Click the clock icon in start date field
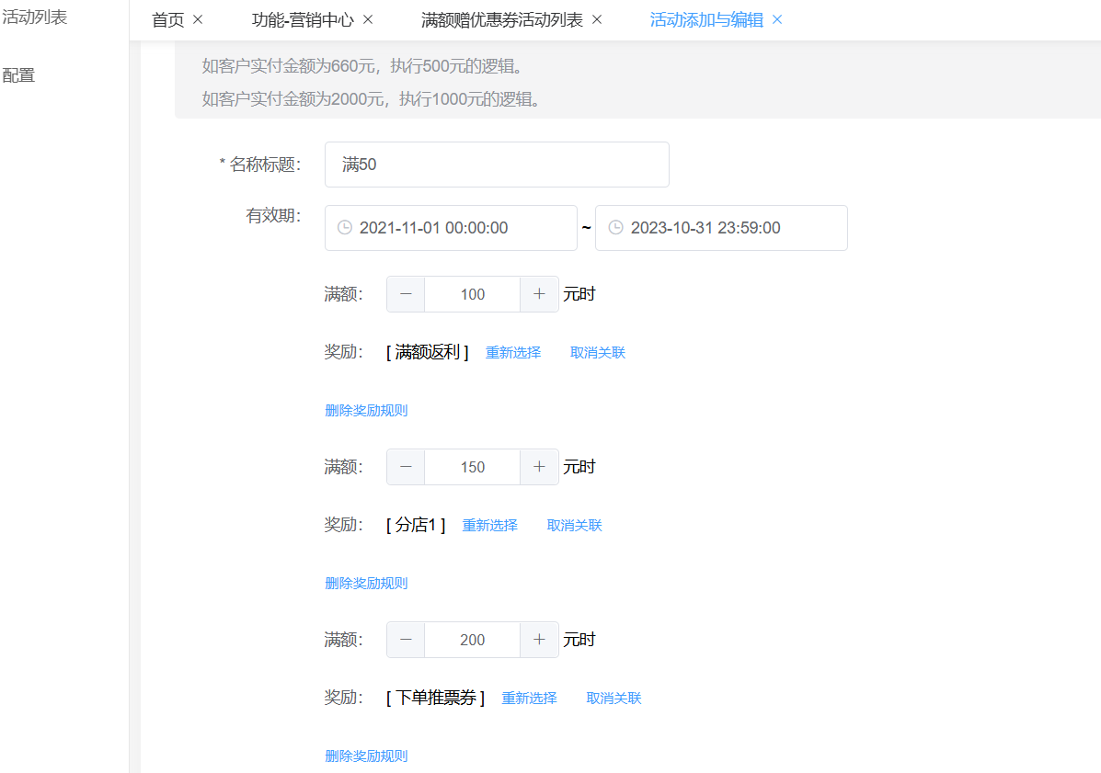Image resolution: width=1101 pixels, height=773 pixels. pos(345,228)
